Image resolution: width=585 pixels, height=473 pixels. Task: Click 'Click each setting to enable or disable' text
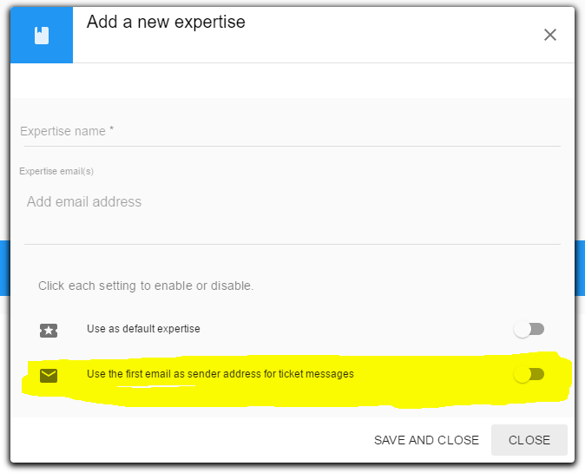pos(146,286)
